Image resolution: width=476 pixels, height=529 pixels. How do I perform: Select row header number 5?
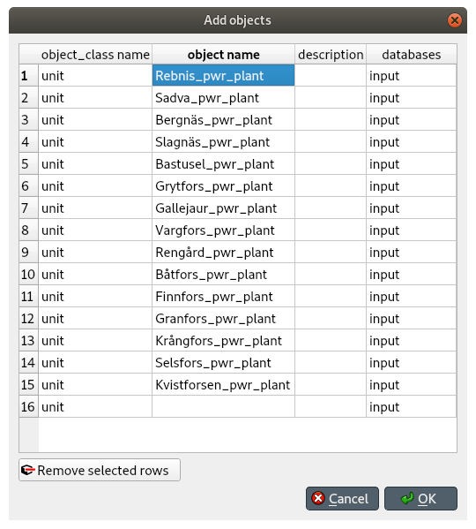click(x=28, y=164)
